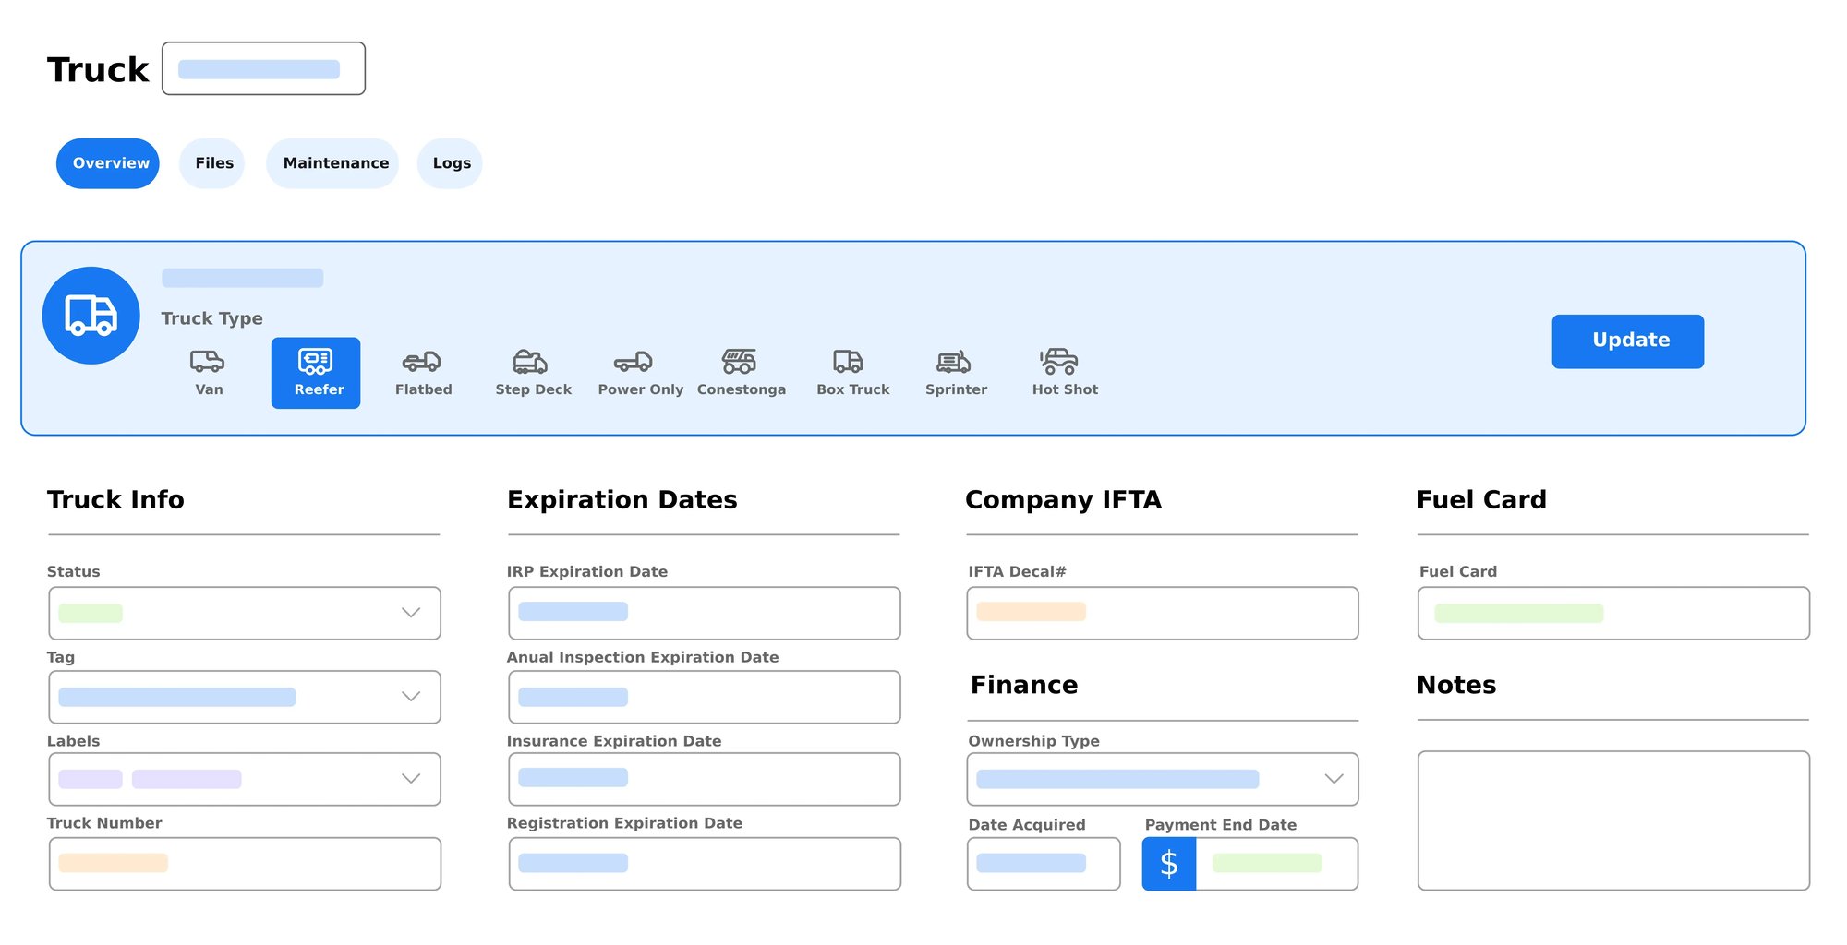The width and height of the screenshot is (1847, 945).
Task: Open the Files tab
Action: 213,163
